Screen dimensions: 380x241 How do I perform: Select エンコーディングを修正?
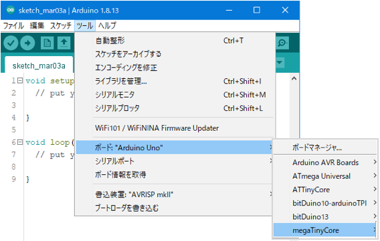click(175, 67)
